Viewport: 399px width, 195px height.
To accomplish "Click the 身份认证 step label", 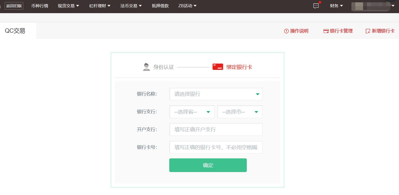I will [164, 67].
